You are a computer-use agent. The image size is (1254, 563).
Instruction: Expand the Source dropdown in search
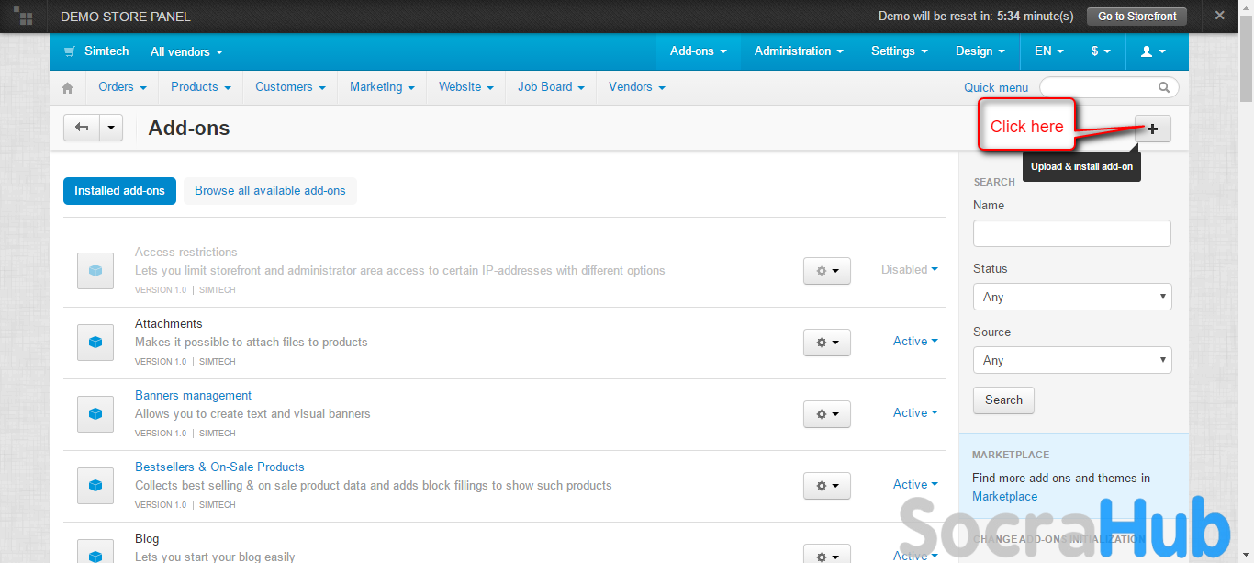point(1071,360)
